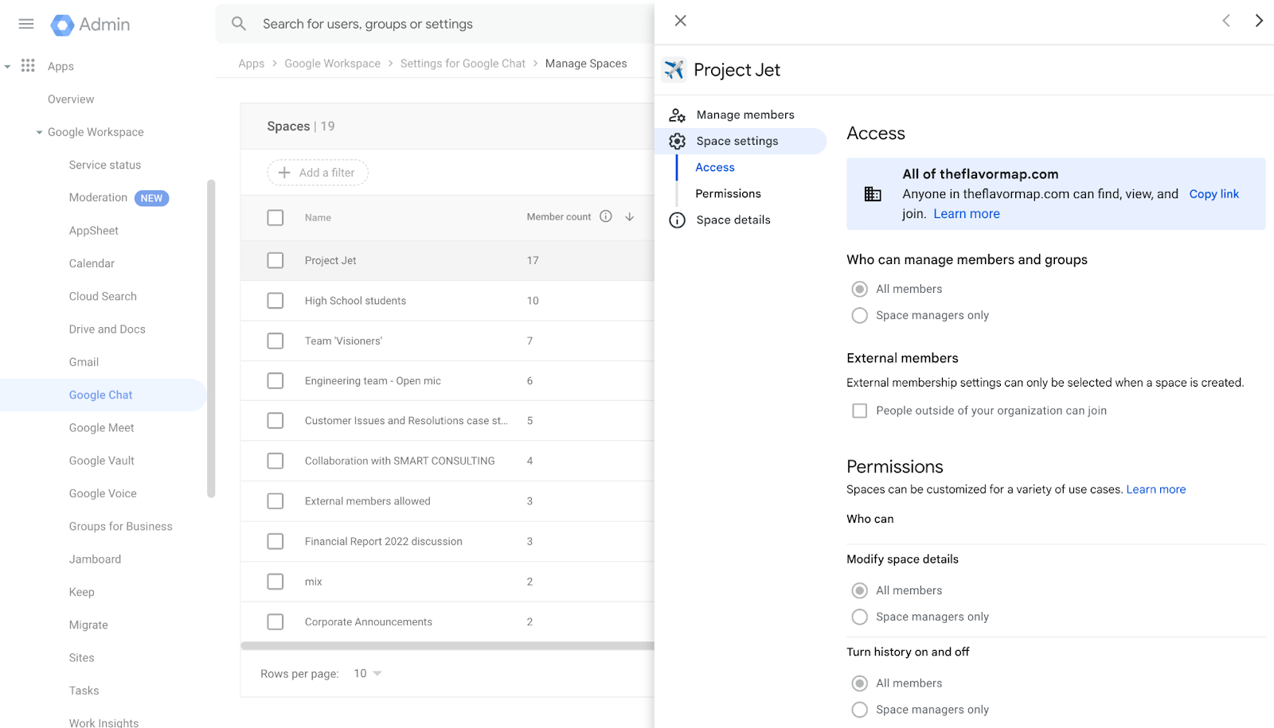
Task: Collapse the Apps section arrow
Action: 8,66
